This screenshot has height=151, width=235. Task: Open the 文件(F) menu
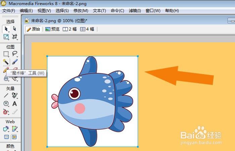tap(9, 11)
